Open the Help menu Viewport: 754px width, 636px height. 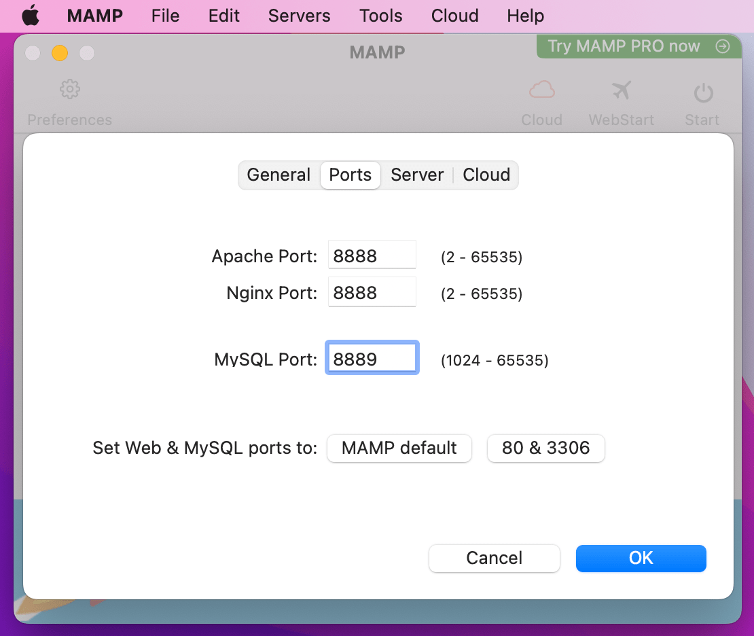(x=525, y=15)
